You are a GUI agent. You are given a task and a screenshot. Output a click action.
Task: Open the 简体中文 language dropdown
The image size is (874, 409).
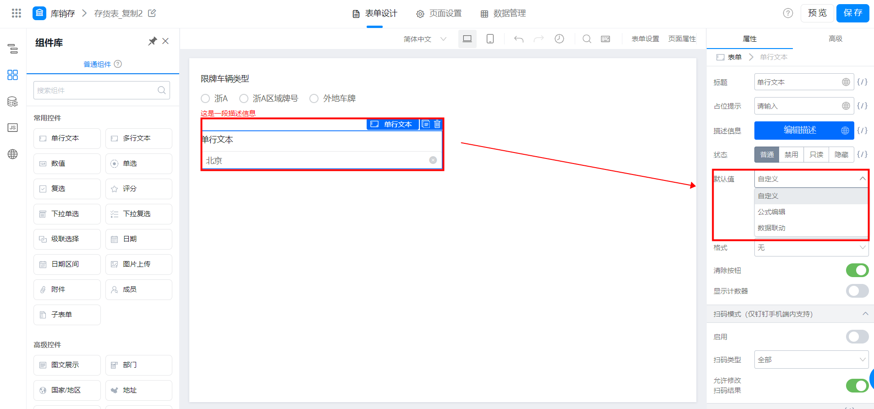coord(425,39)
